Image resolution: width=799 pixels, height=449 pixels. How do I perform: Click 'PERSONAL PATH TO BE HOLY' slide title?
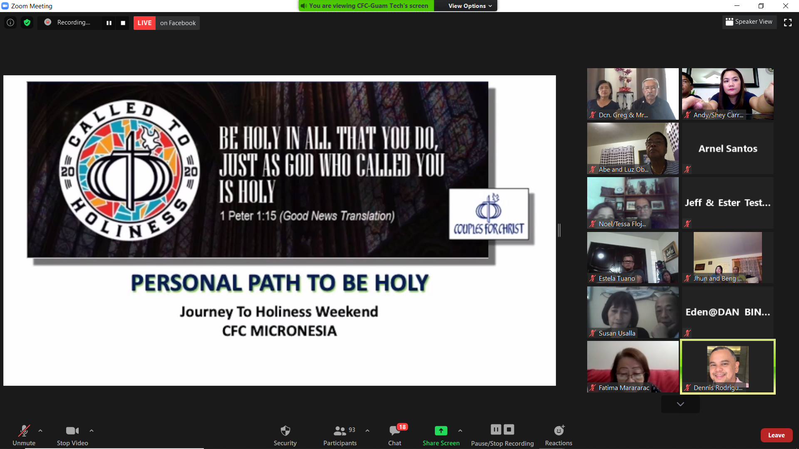[280, 283]
